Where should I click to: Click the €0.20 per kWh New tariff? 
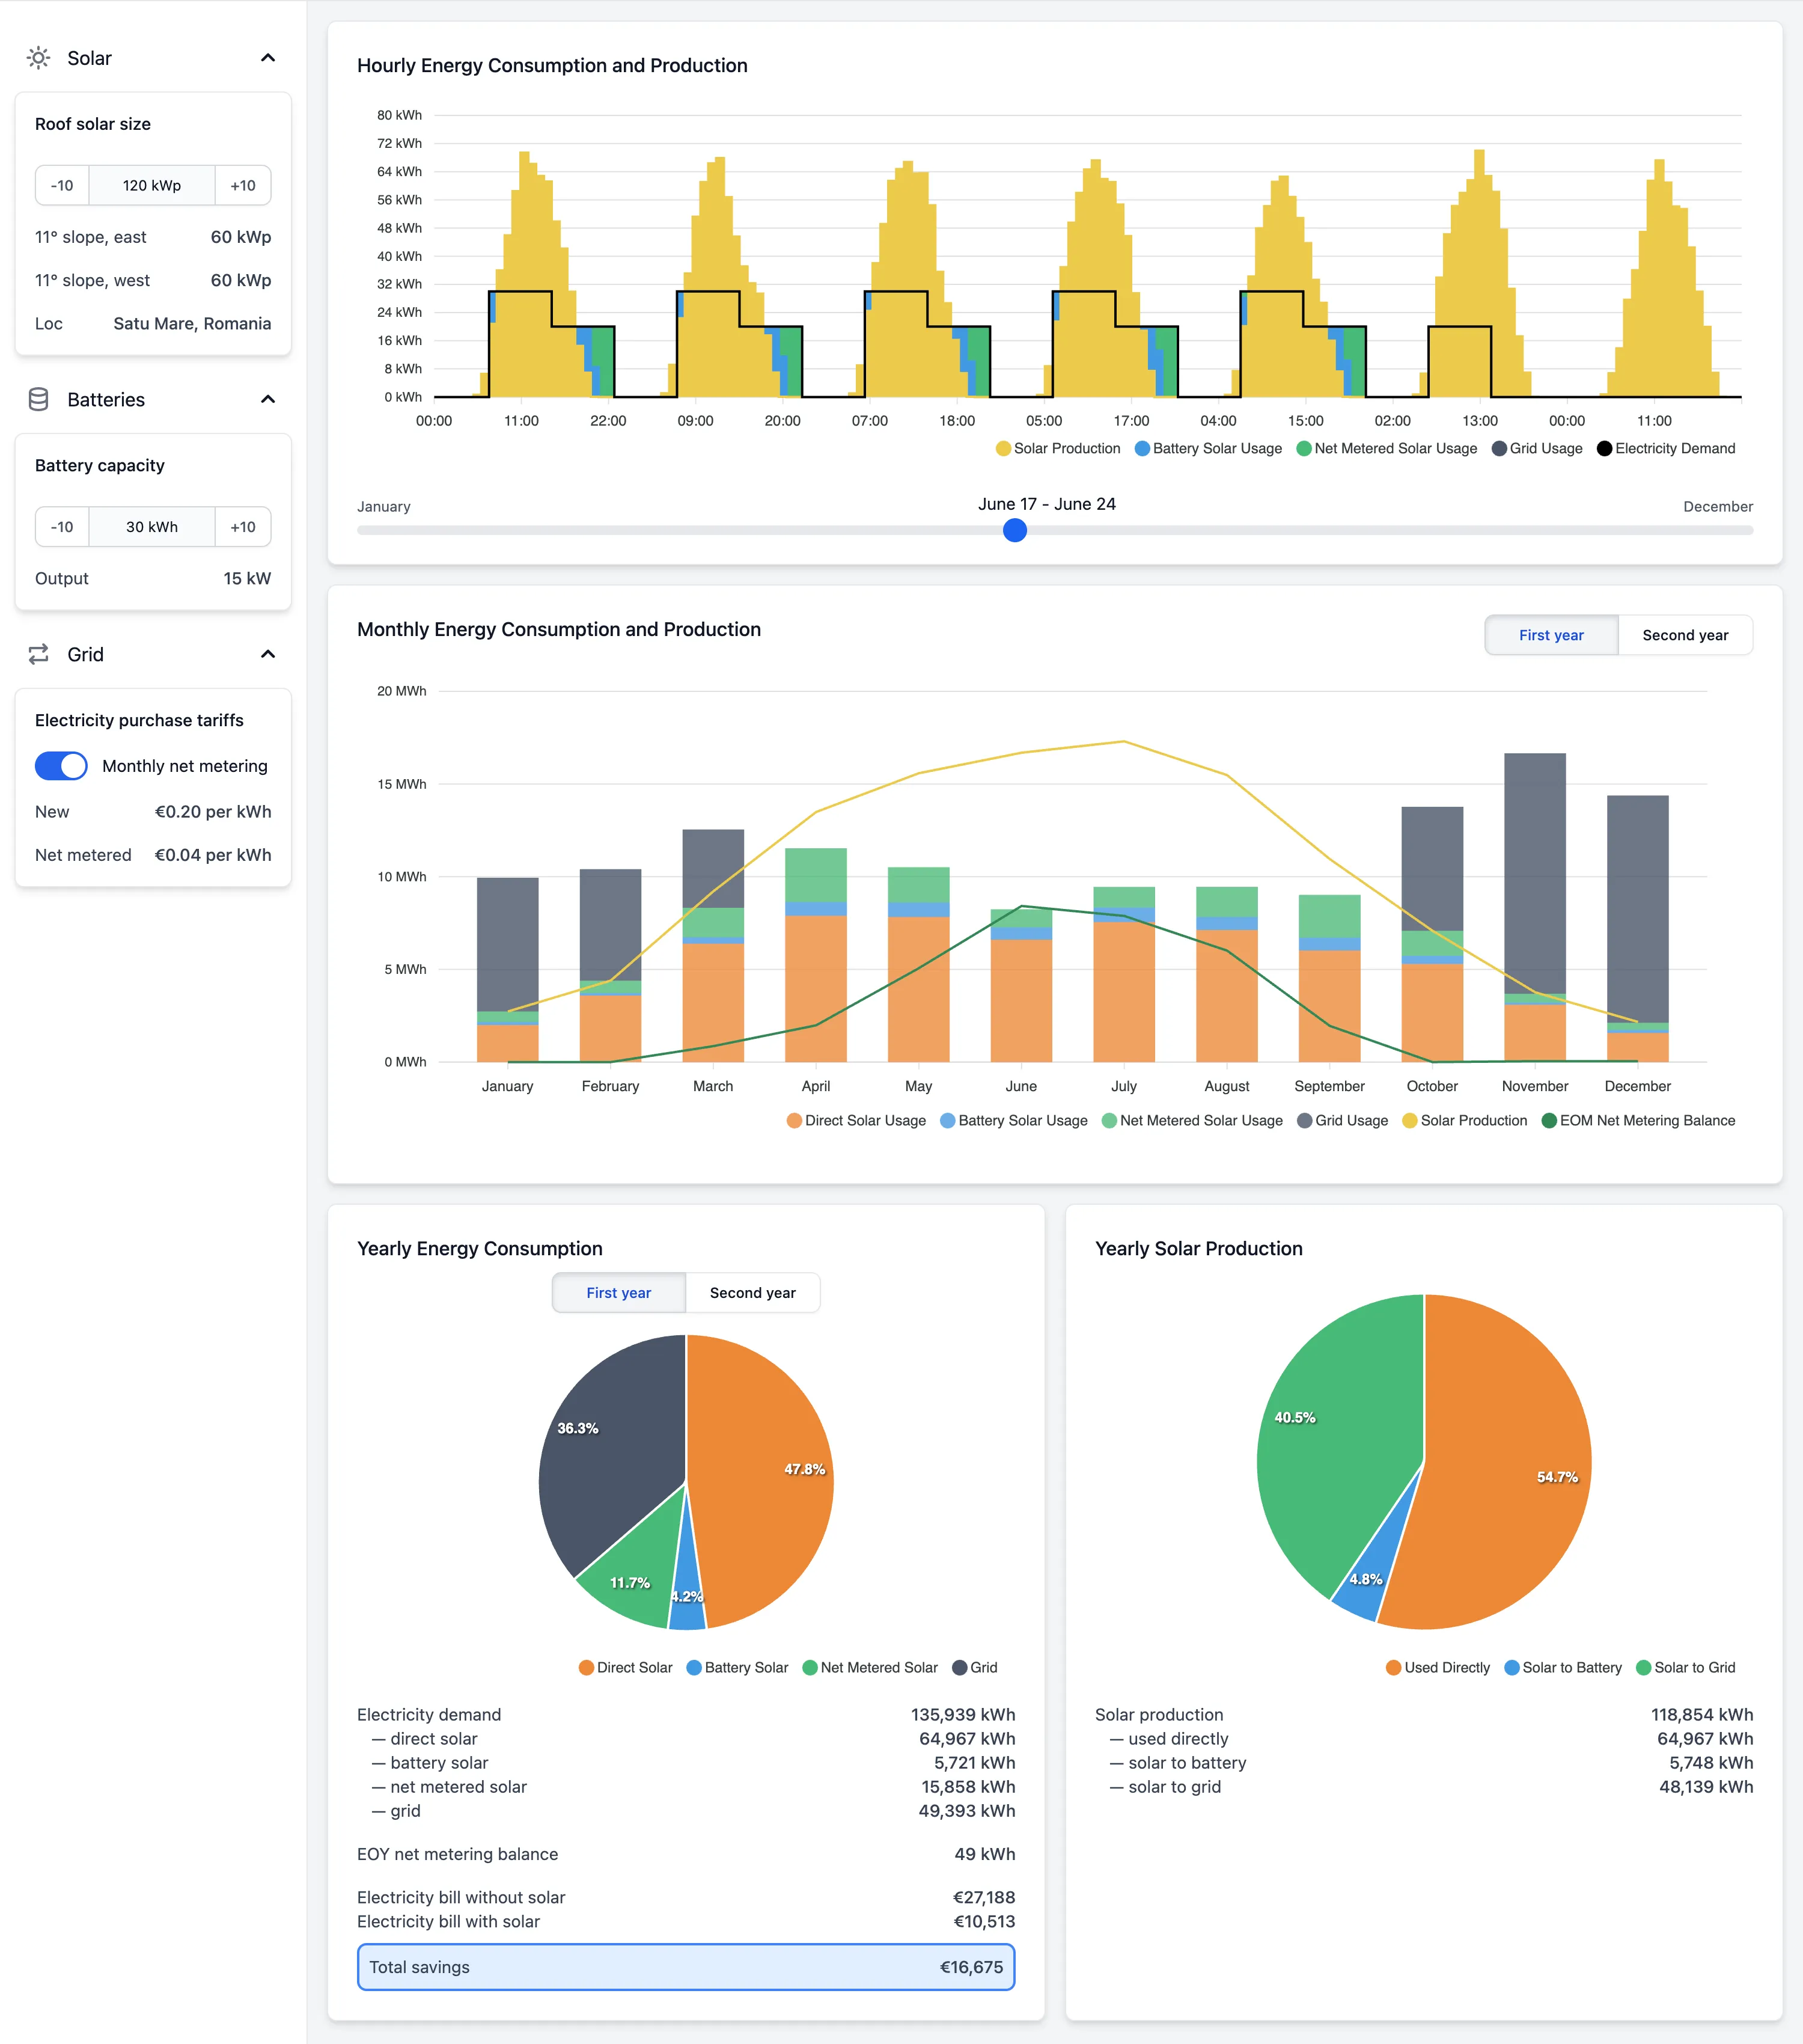pos(213,812)
